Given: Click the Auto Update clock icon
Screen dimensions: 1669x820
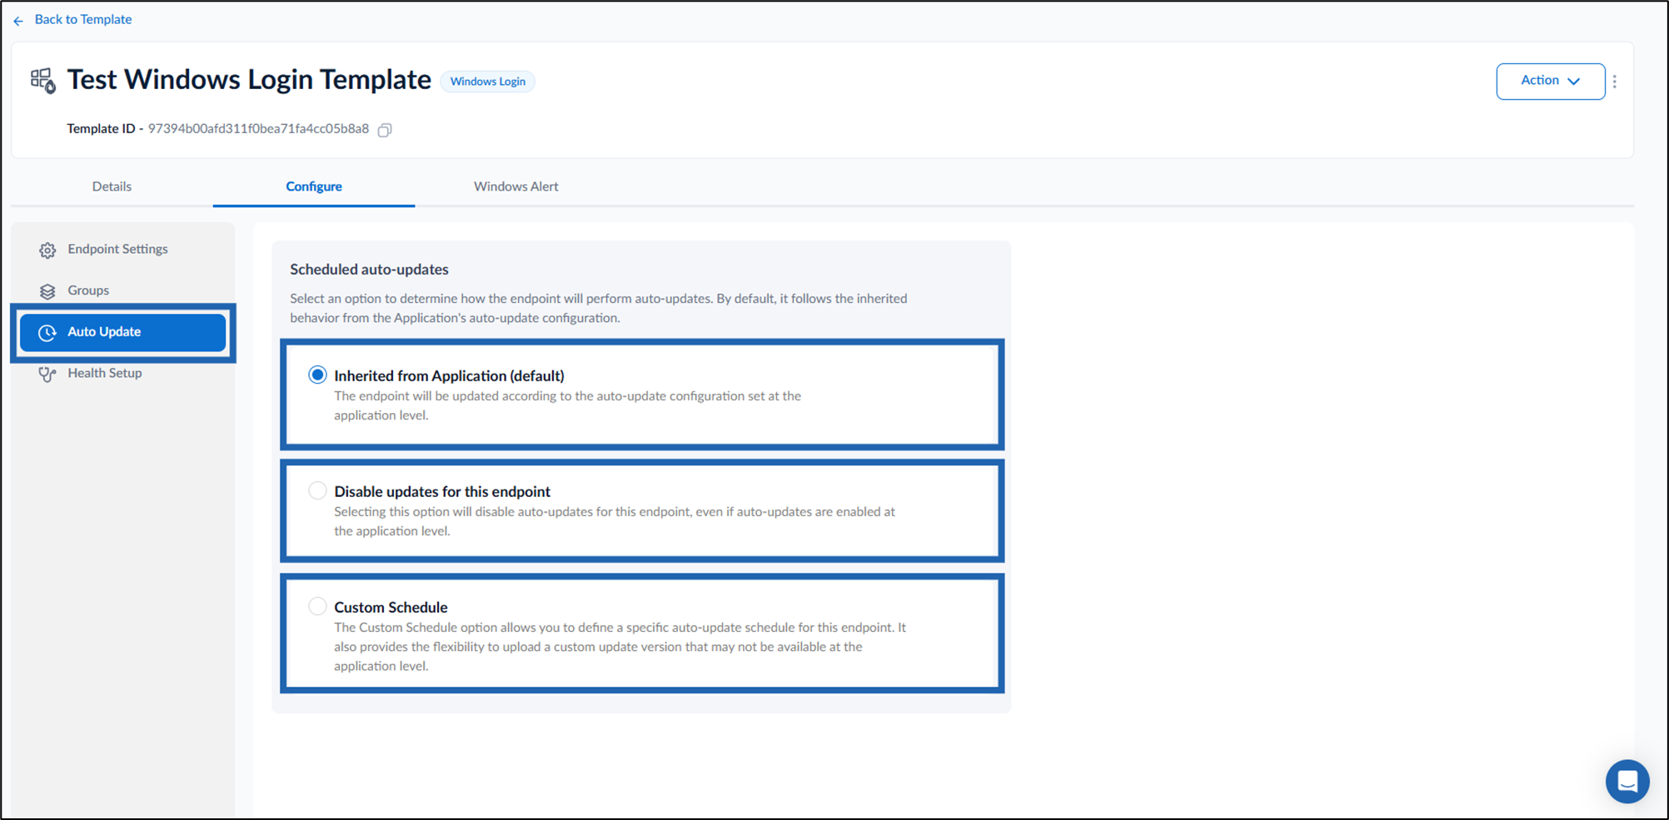Looking at the screenshot, I should pos(47,332).
